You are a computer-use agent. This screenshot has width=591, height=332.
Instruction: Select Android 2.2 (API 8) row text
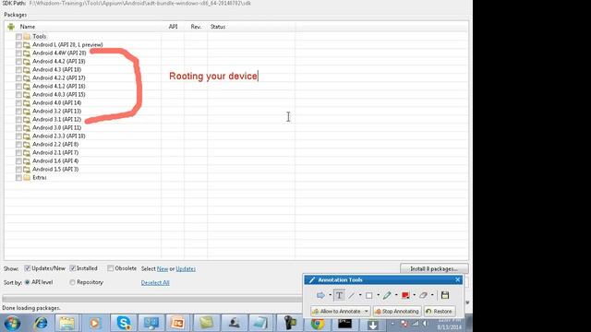click(x=55, y=144)
